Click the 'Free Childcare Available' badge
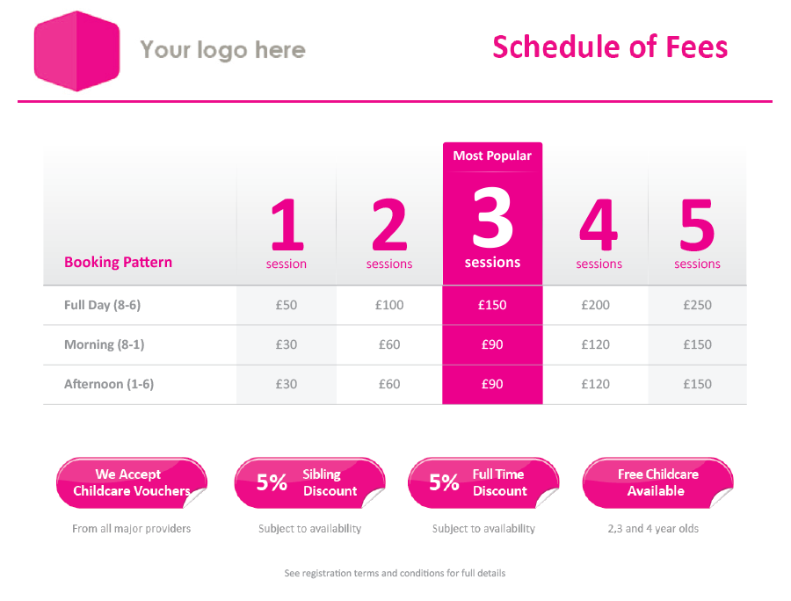 click(657, 483)
